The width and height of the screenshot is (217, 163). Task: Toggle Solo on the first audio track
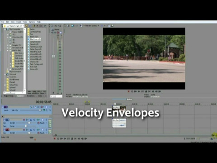coord(46,120)
